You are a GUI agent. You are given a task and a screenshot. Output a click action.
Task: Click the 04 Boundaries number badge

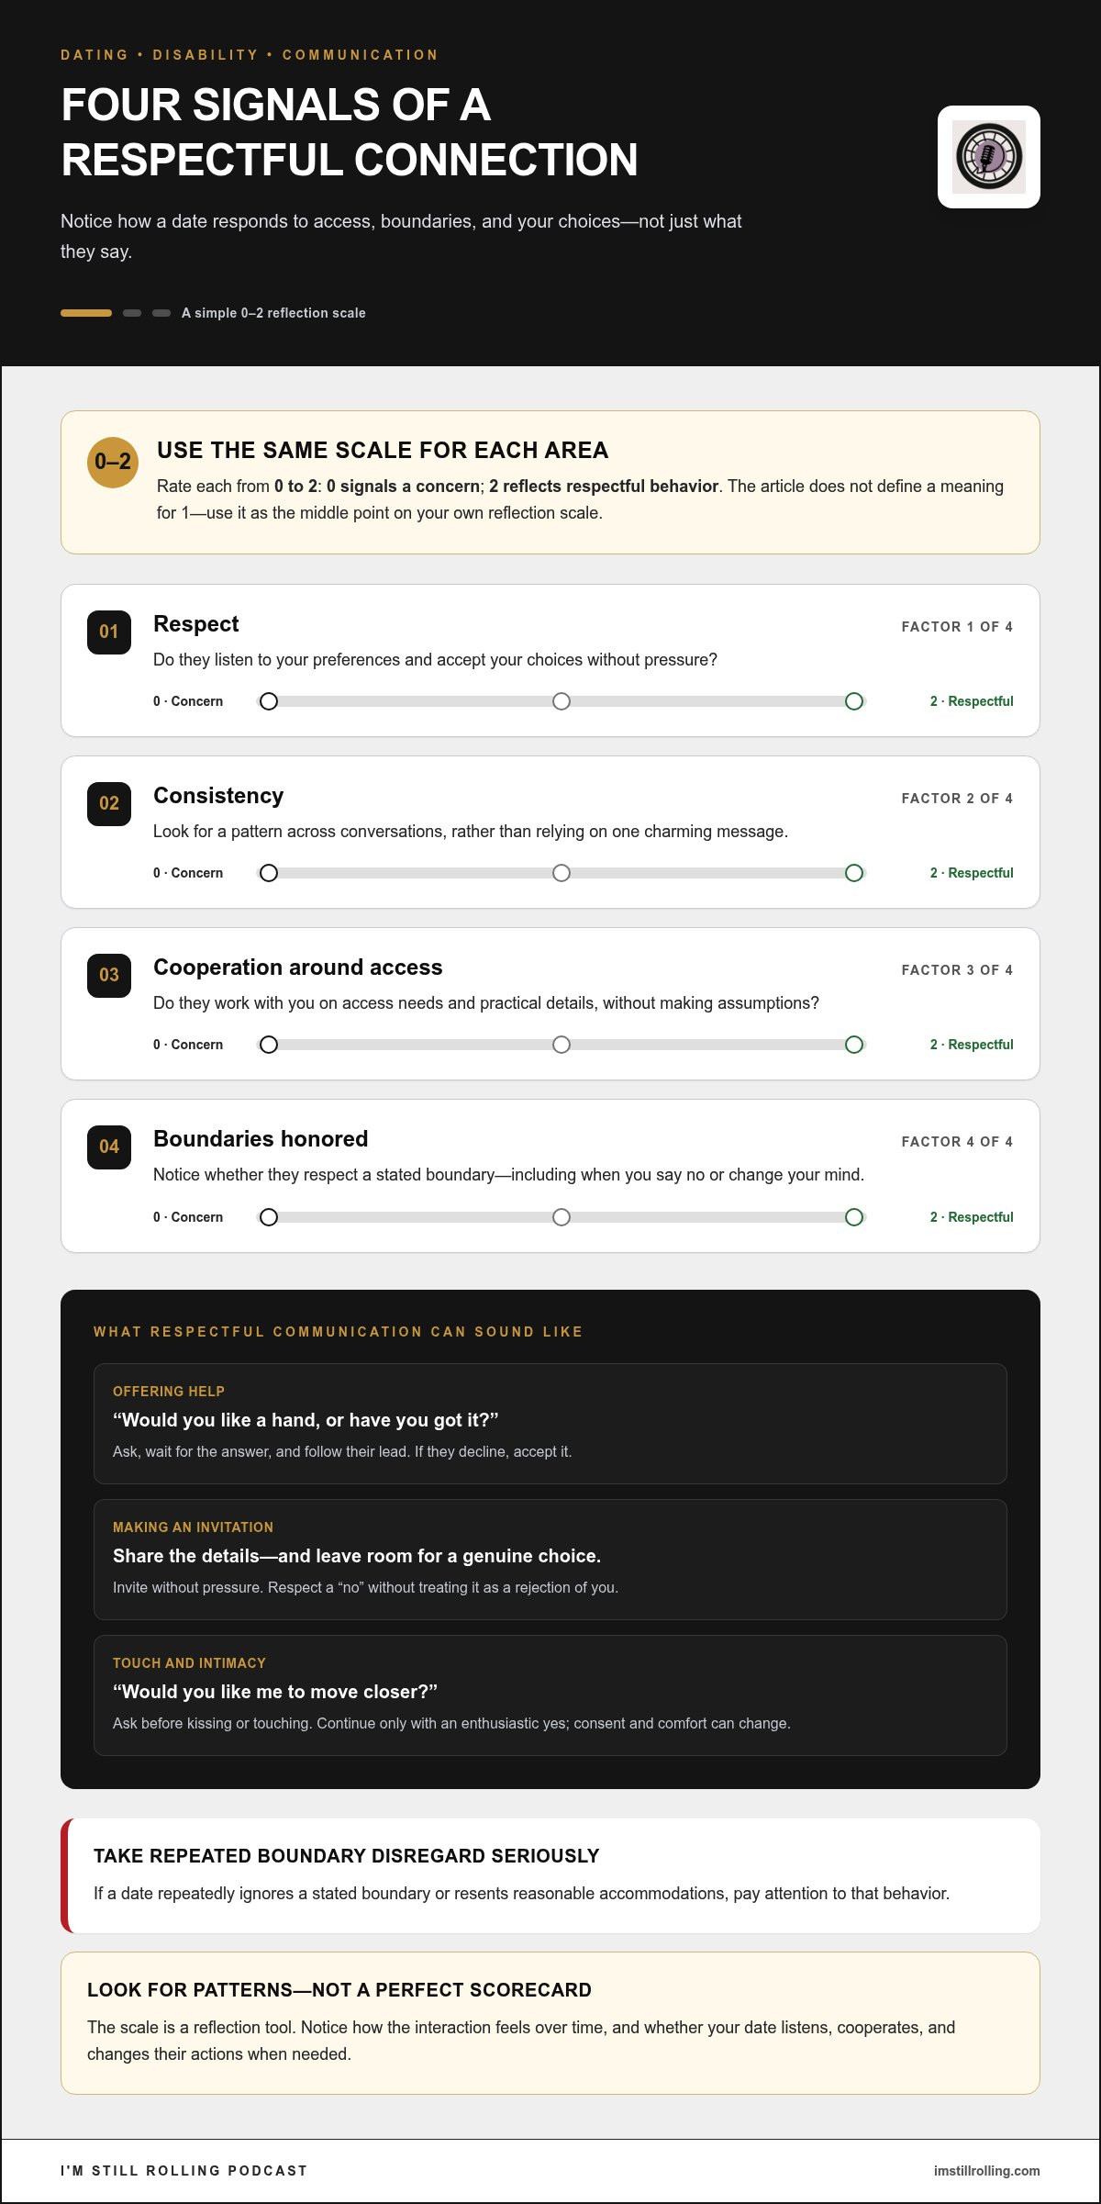(x=109, y=1147)
